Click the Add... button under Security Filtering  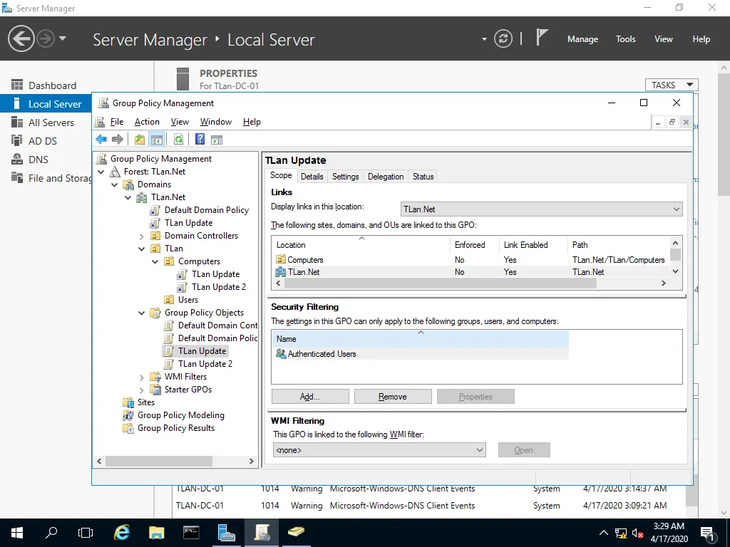[310, 396]
